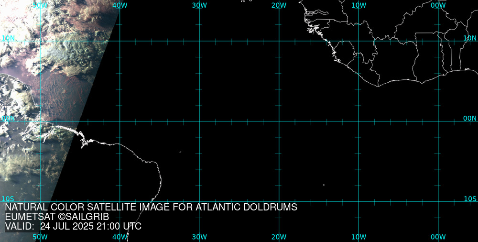
Task: Click the VALID 24 JUL 2025 timestamp
Action: tap(73, 226)
